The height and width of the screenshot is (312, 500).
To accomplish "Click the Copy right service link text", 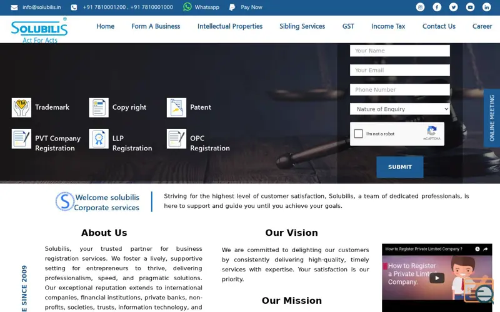I will pyautogui.click(x=129, y=107).
